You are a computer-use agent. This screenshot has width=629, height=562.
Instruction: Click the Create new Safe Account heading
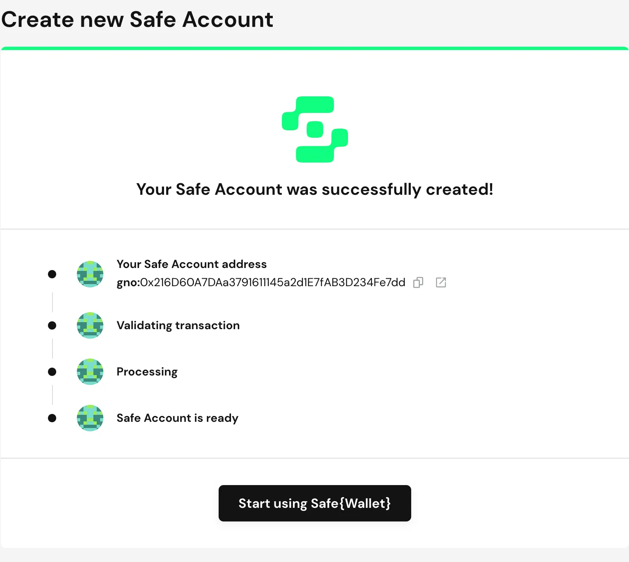click(137, 19)
